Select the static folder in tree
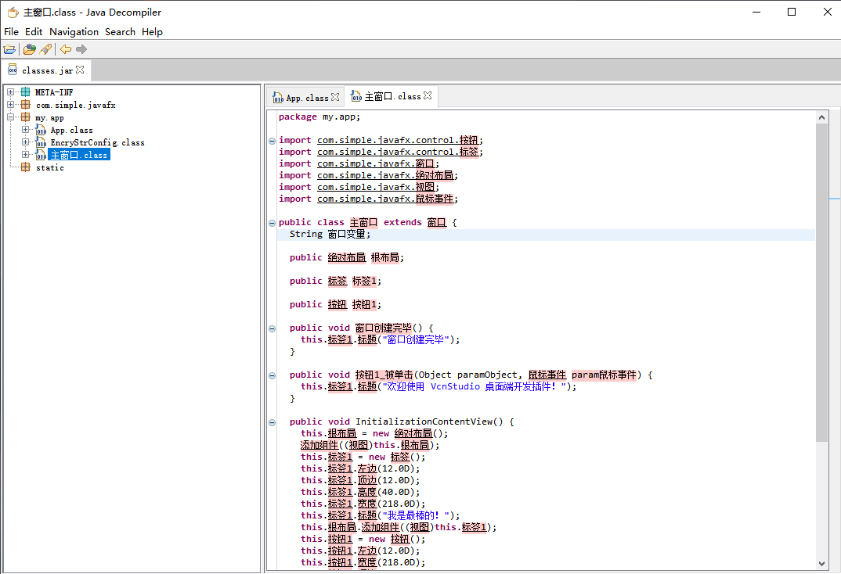The height and width of the screenshot is (574, 841). coord(49,167)
